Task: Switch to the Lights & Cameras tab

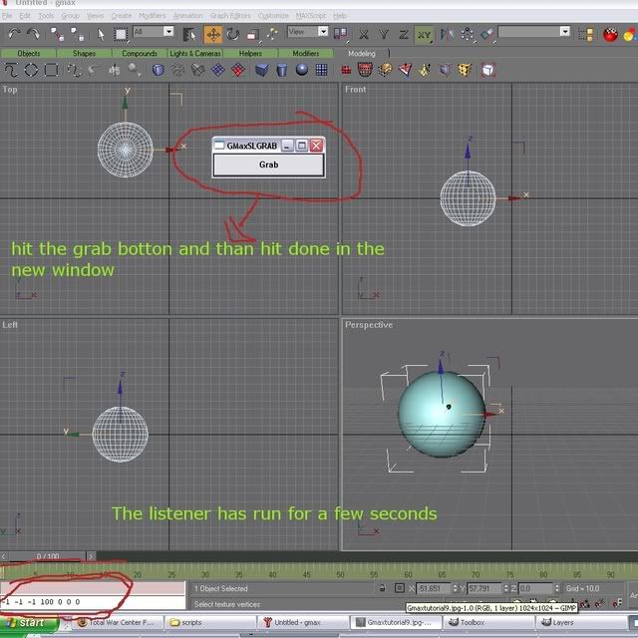Action: (194, 53)
